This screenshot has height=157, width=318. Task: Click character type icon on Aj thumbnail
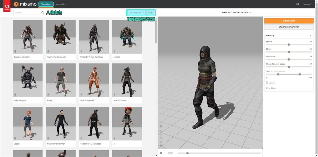coord(114,138)
